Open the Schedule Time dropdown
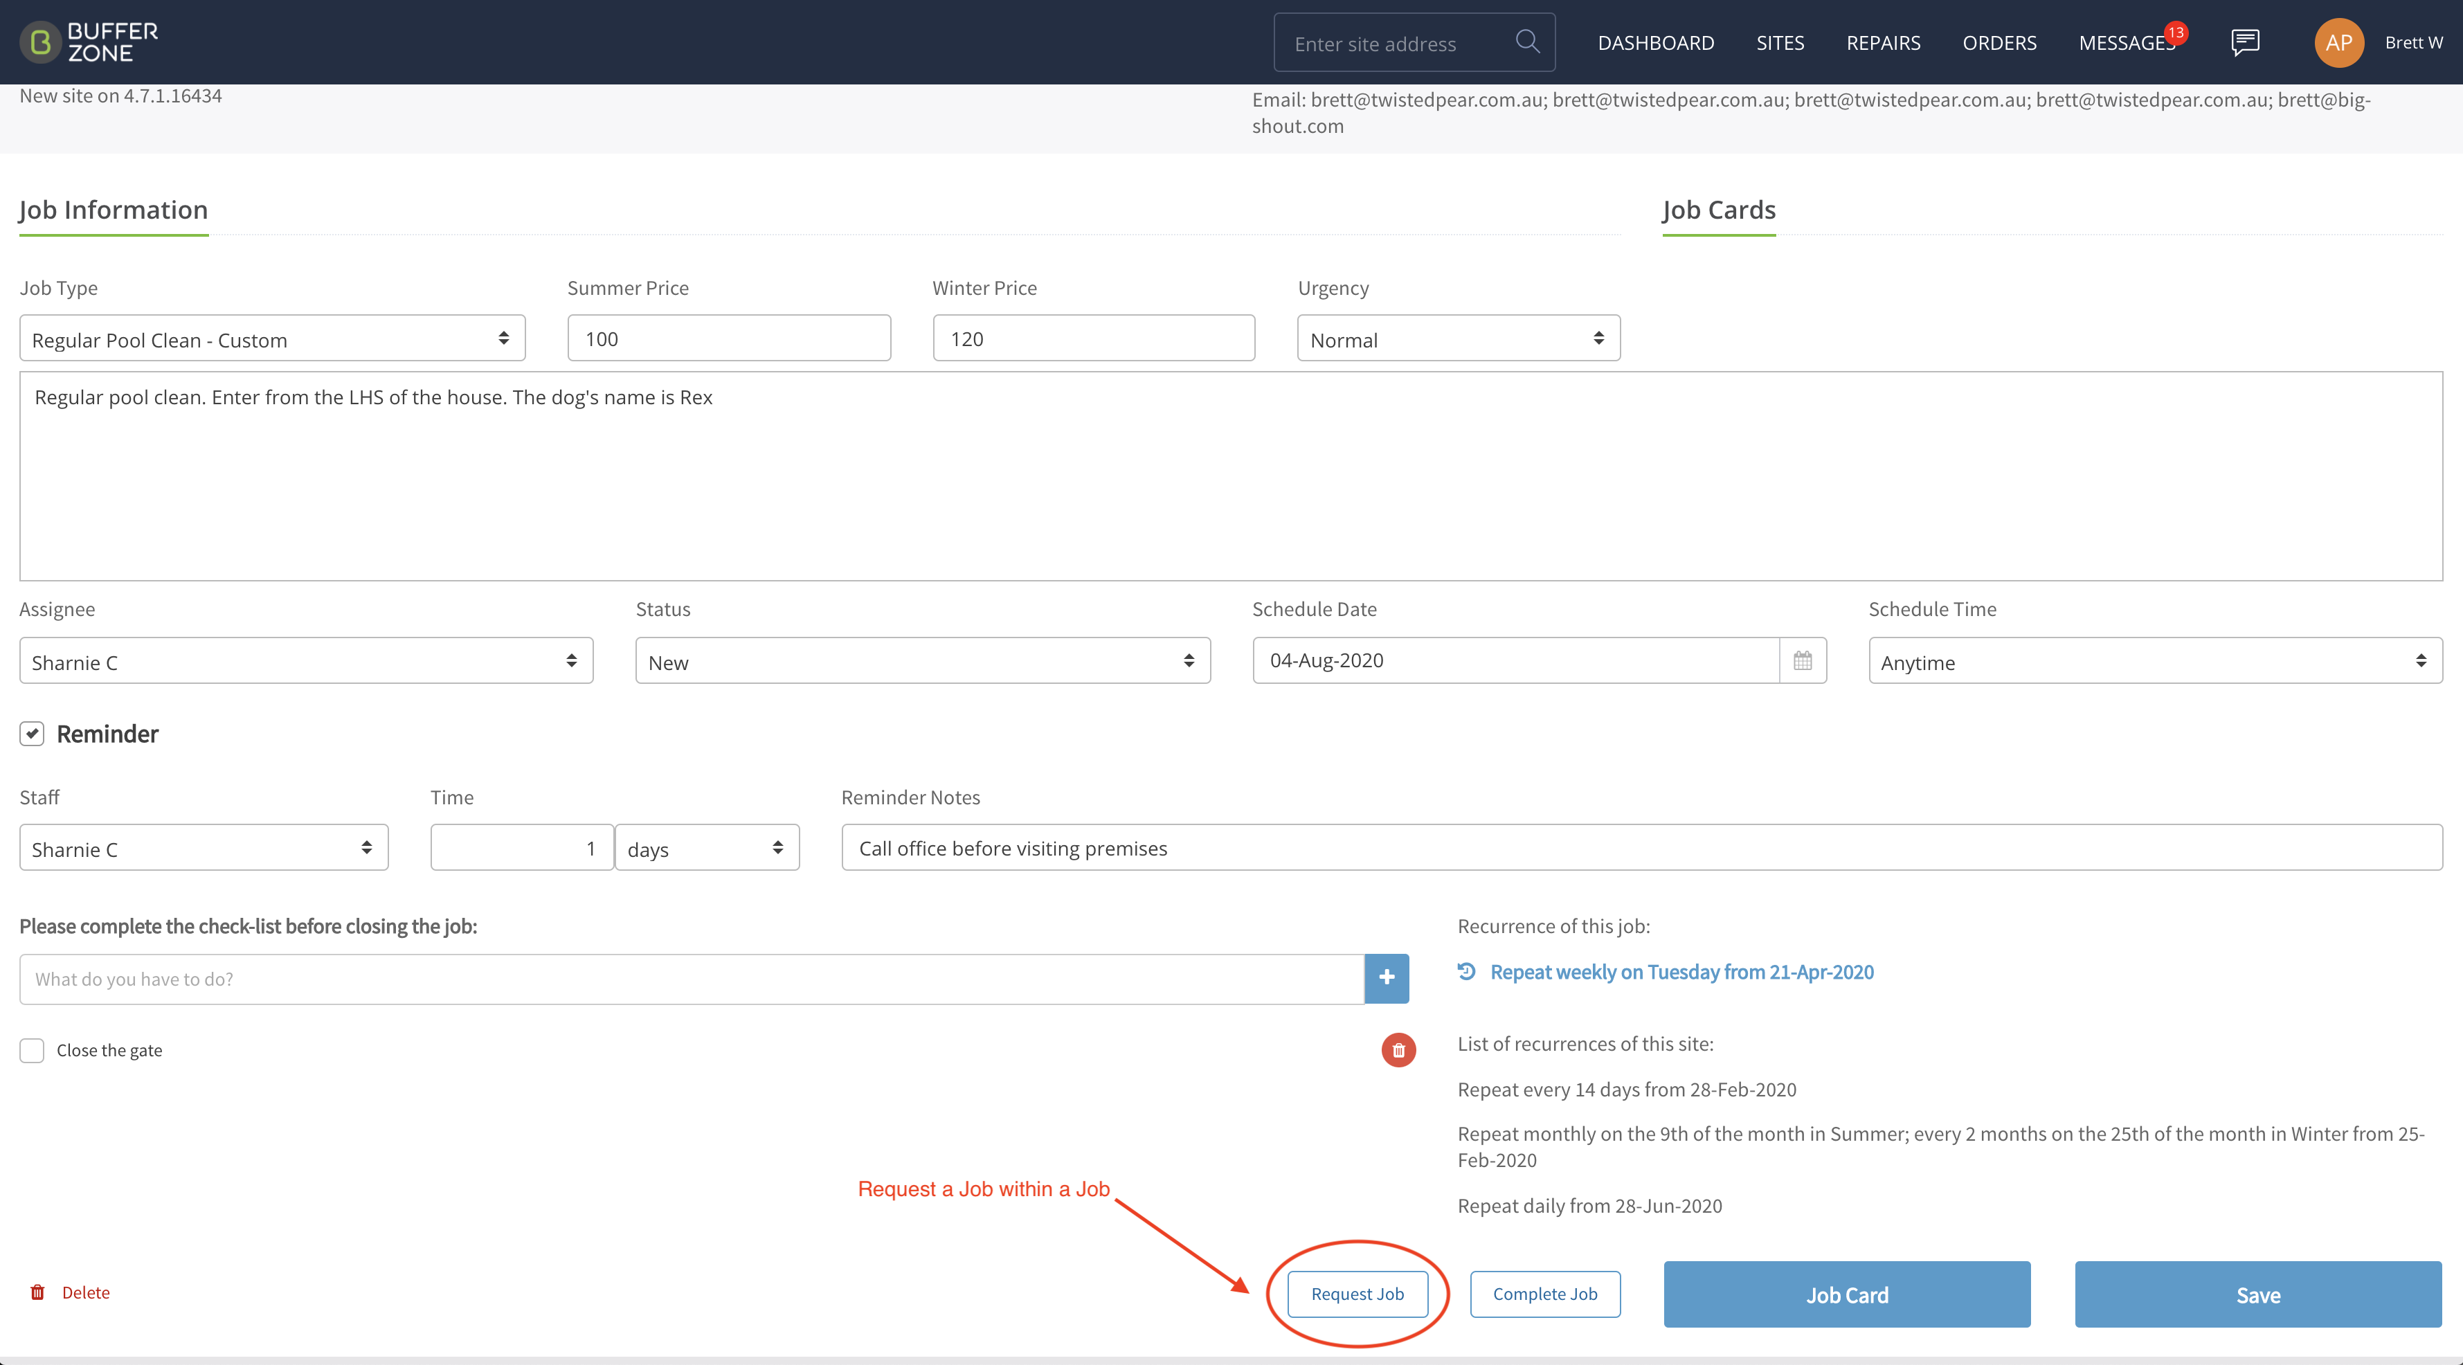 [x=2155, y=660]
